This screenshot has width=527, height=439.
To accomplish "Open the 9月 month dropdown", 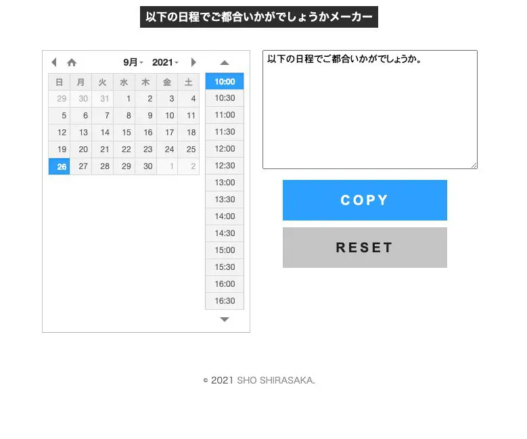I will [x=133, y=62].
